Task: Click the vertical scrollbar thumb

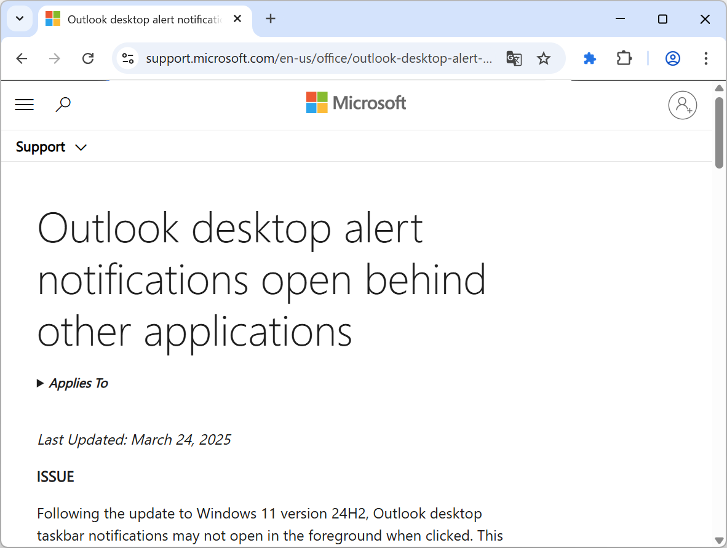Action: pos(719,133)
